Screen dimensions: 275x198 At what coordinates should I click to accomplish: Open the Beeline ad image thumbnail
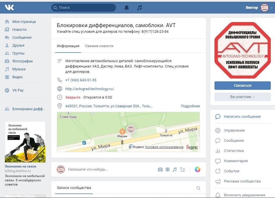coord(25,142)
